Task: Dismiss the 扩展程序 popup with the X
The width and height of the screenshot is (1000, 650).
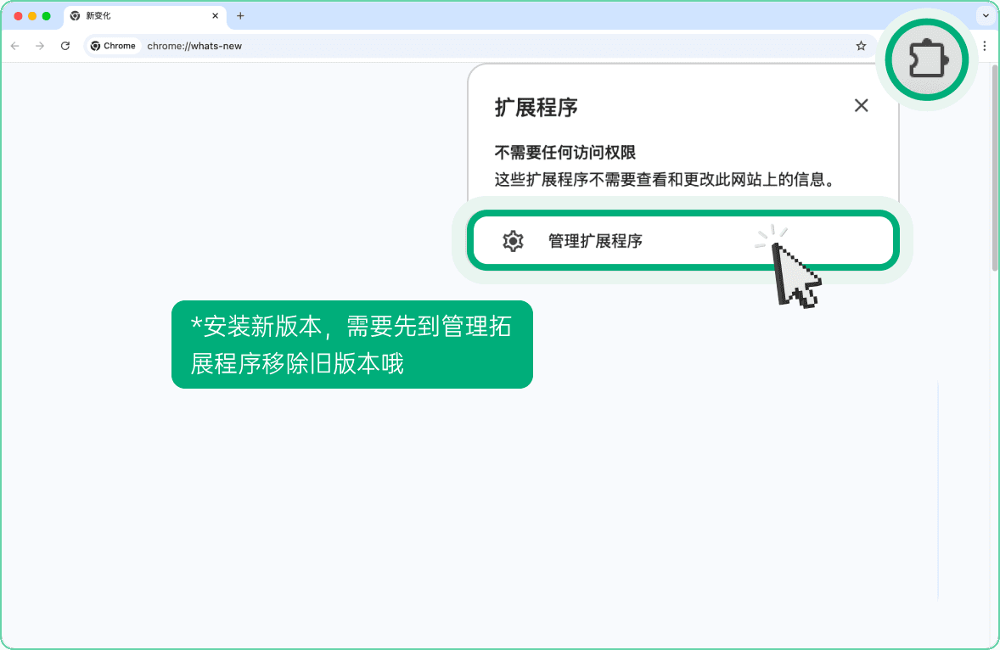Action: coord(861,105)
